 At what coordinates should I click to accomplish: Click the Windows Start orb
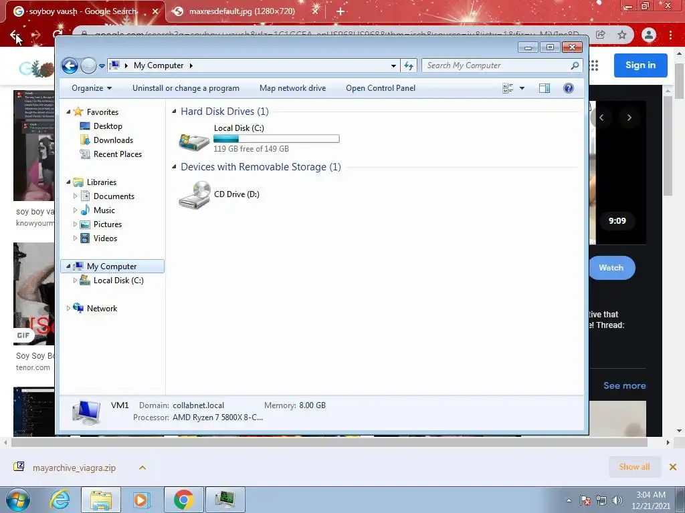pos(18,500)
